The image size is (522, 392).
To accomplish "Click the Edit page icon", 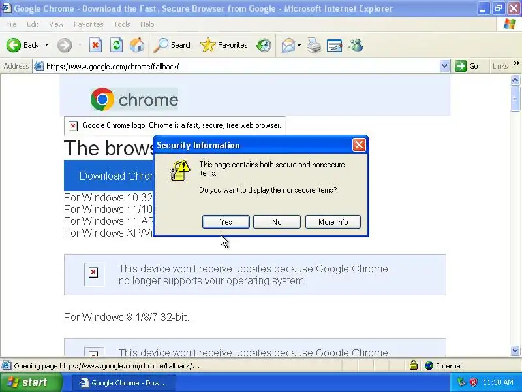I will point(334,45).
